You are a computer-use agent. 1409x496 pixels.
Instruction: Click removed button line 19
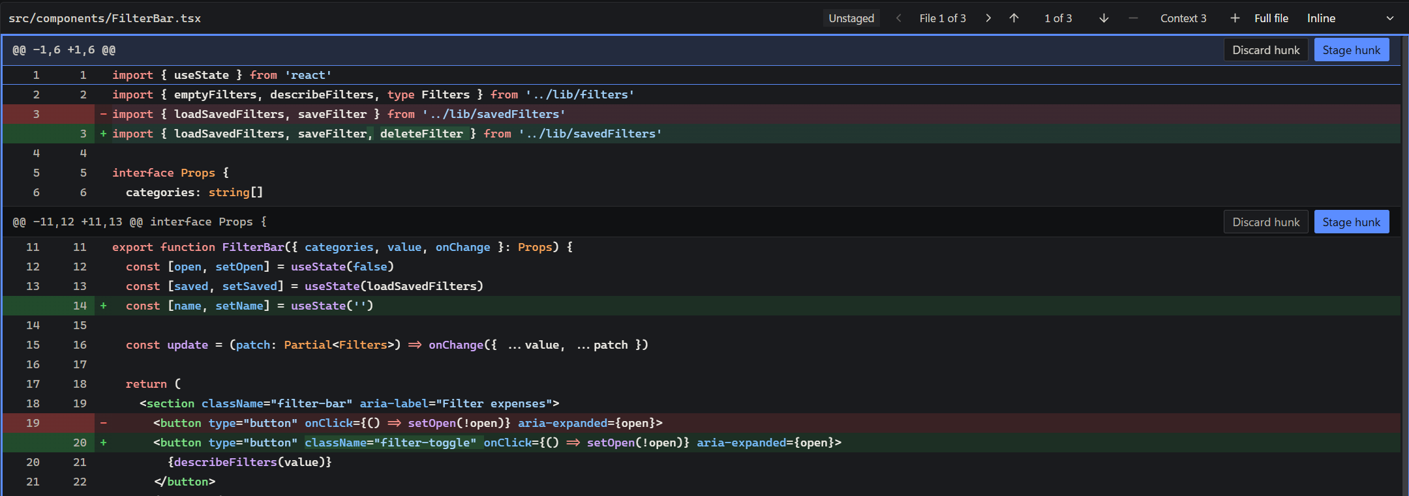click(701, 423)
